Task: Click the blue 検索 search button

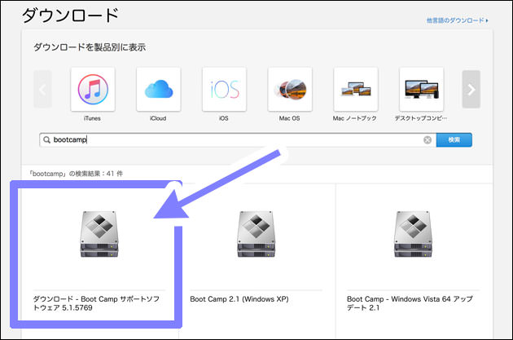Action: coord(454,140)
